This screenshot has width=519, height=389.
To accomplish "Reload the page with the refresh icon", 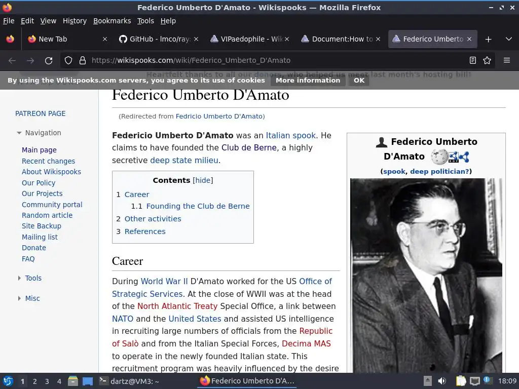I will pyautogui.click(x=49, y=61).
